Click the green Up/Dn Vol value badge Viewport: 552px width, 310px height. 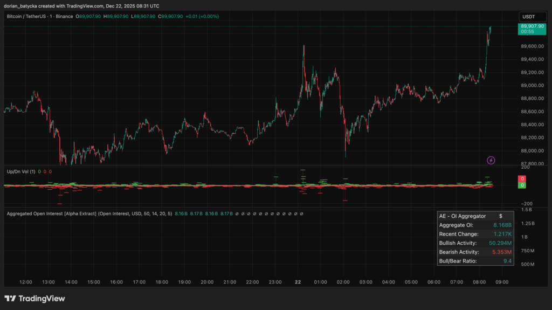pos(522,185)
